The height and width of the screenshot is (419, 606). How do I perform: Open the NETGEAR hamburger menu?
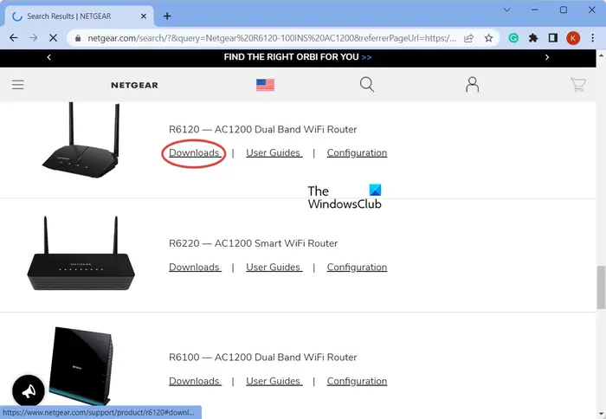click(x=18, y=85)
